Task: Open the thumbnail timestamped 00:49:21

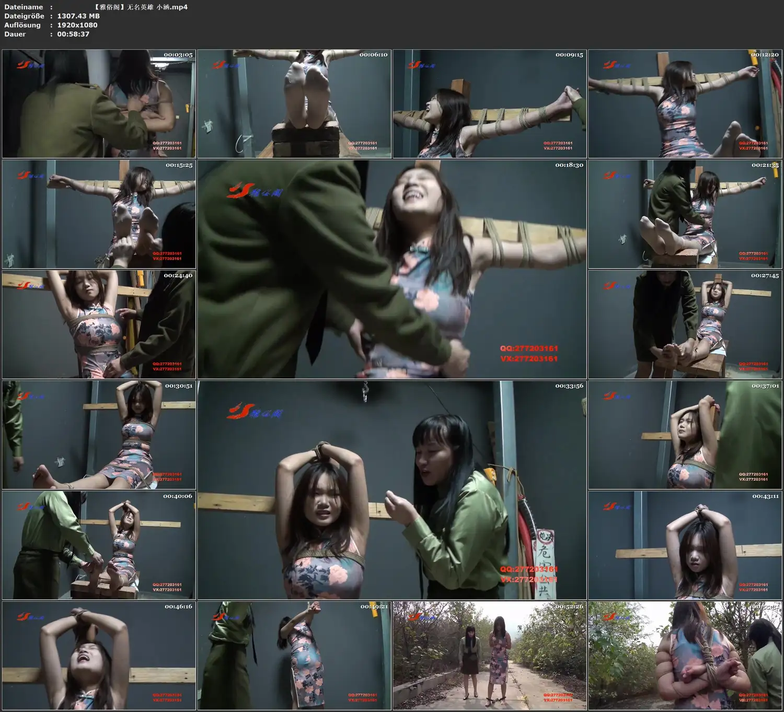Action: [294, 656]
